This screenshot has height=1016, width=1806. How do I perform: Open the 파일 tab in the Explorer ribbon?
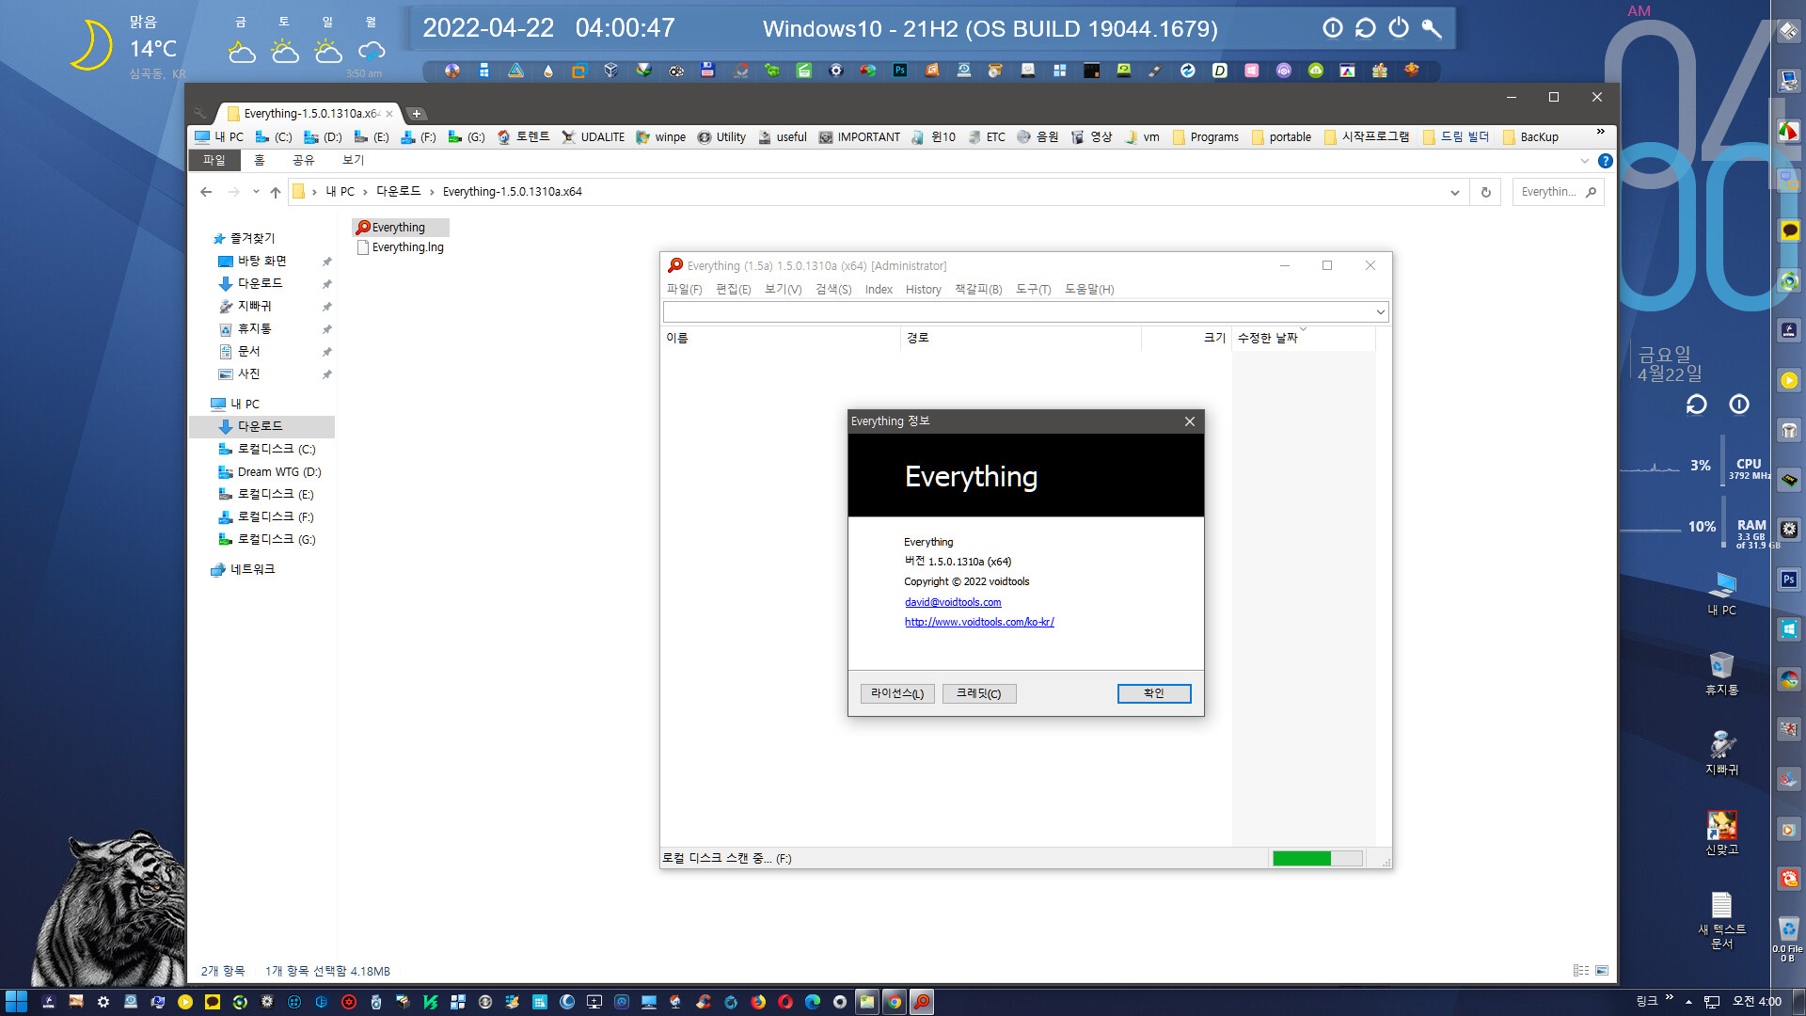coord(214,161)
